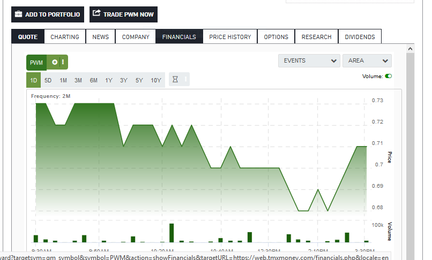Click the briefcase icon in Add to Portfolio
Viewport: 432px width, 260px height.
(18, 14)
